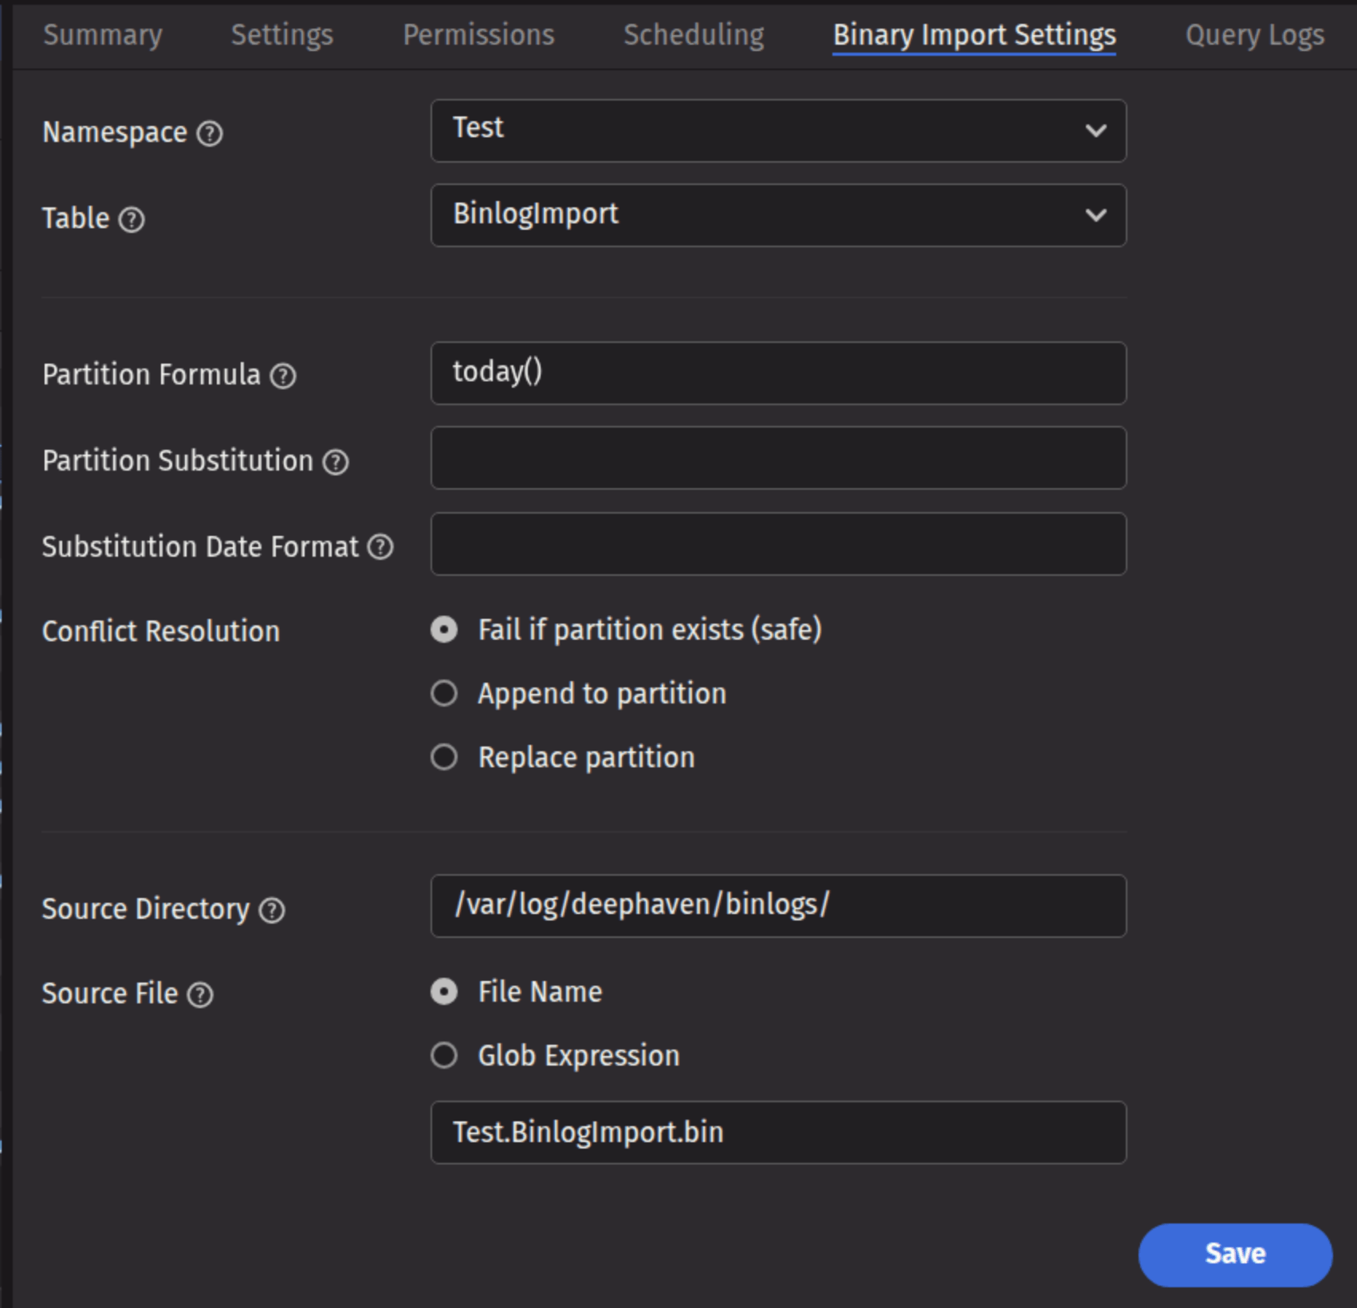Click the Partition Formula input field
The height and width of the screenshot is (1308, 1357).
tap(777, 373)
